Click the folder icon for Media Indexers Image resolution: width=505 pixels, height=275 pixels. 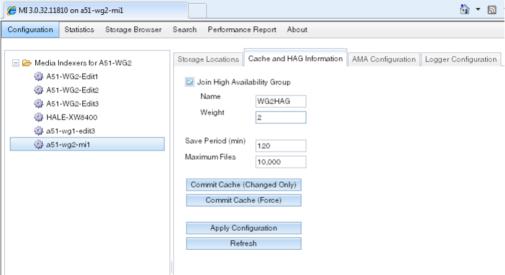(27, 63)
